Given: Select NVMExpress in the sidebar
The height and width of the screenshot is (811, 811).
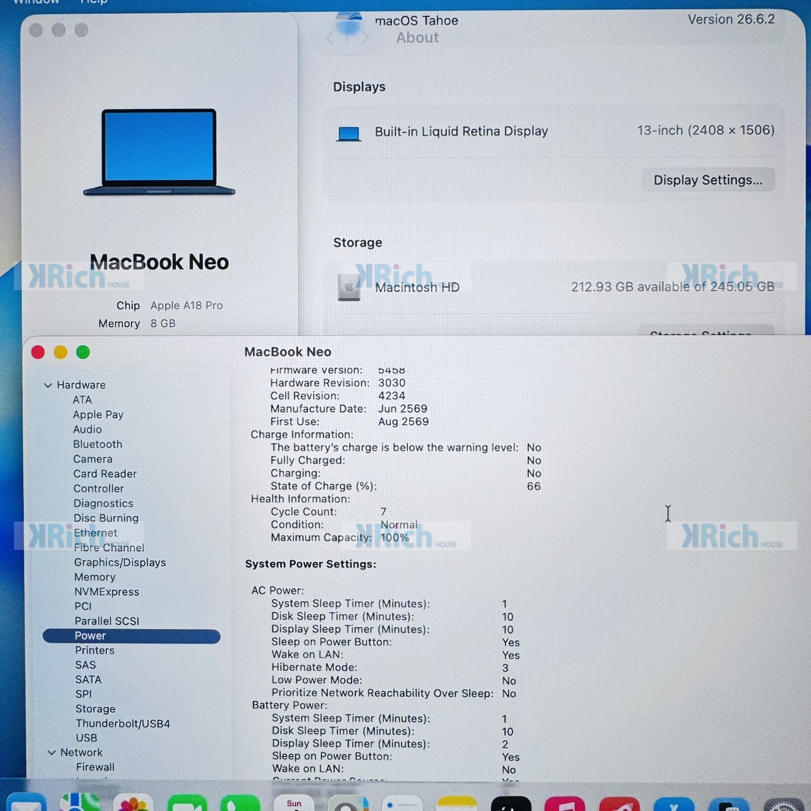Looking at the screenshot, I should point(106,591).
